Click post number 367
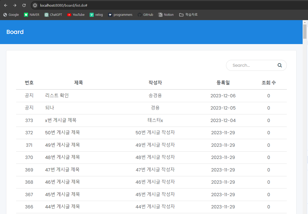The width and height of the screenshot is (308, 214). (x=29, y=195)
